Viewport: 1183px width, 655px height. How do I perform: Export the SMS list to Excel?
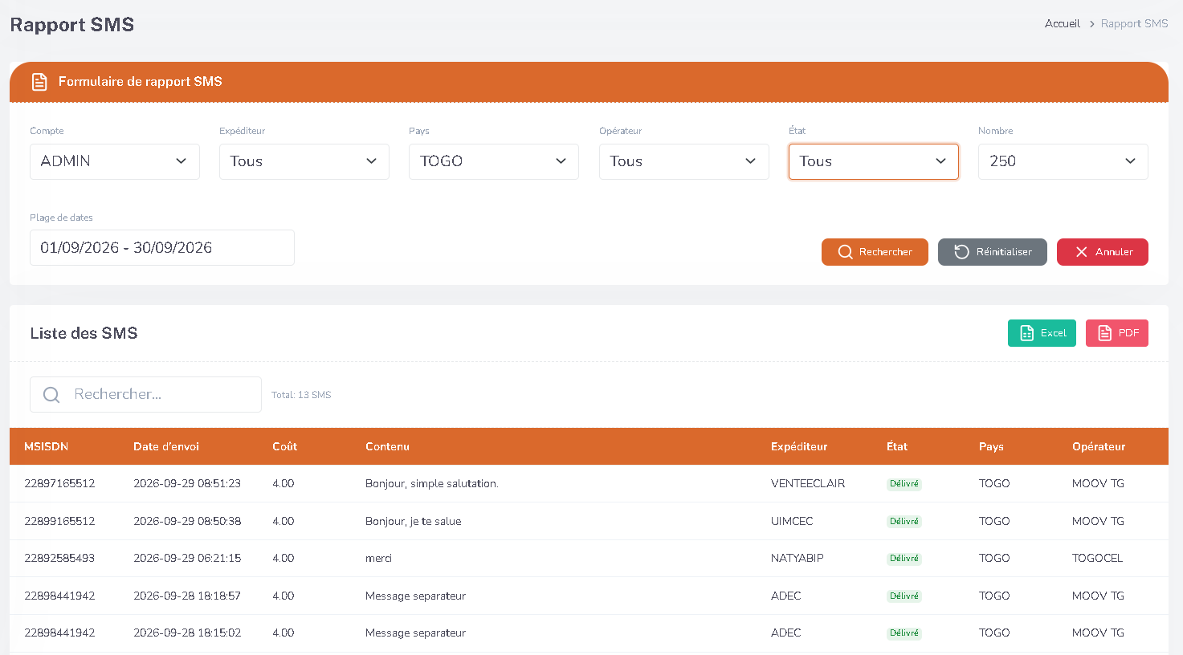click(x=1042, y=333)
